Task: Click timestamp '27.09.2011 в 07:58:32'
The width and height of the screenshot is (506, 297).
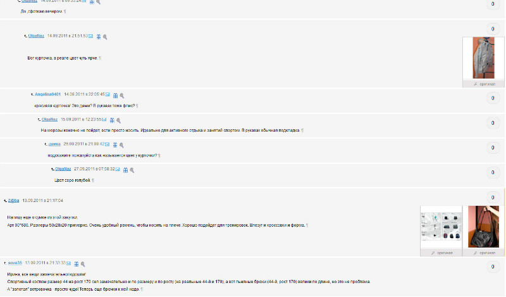Action: pyautogui.click(x=94, y=169)
